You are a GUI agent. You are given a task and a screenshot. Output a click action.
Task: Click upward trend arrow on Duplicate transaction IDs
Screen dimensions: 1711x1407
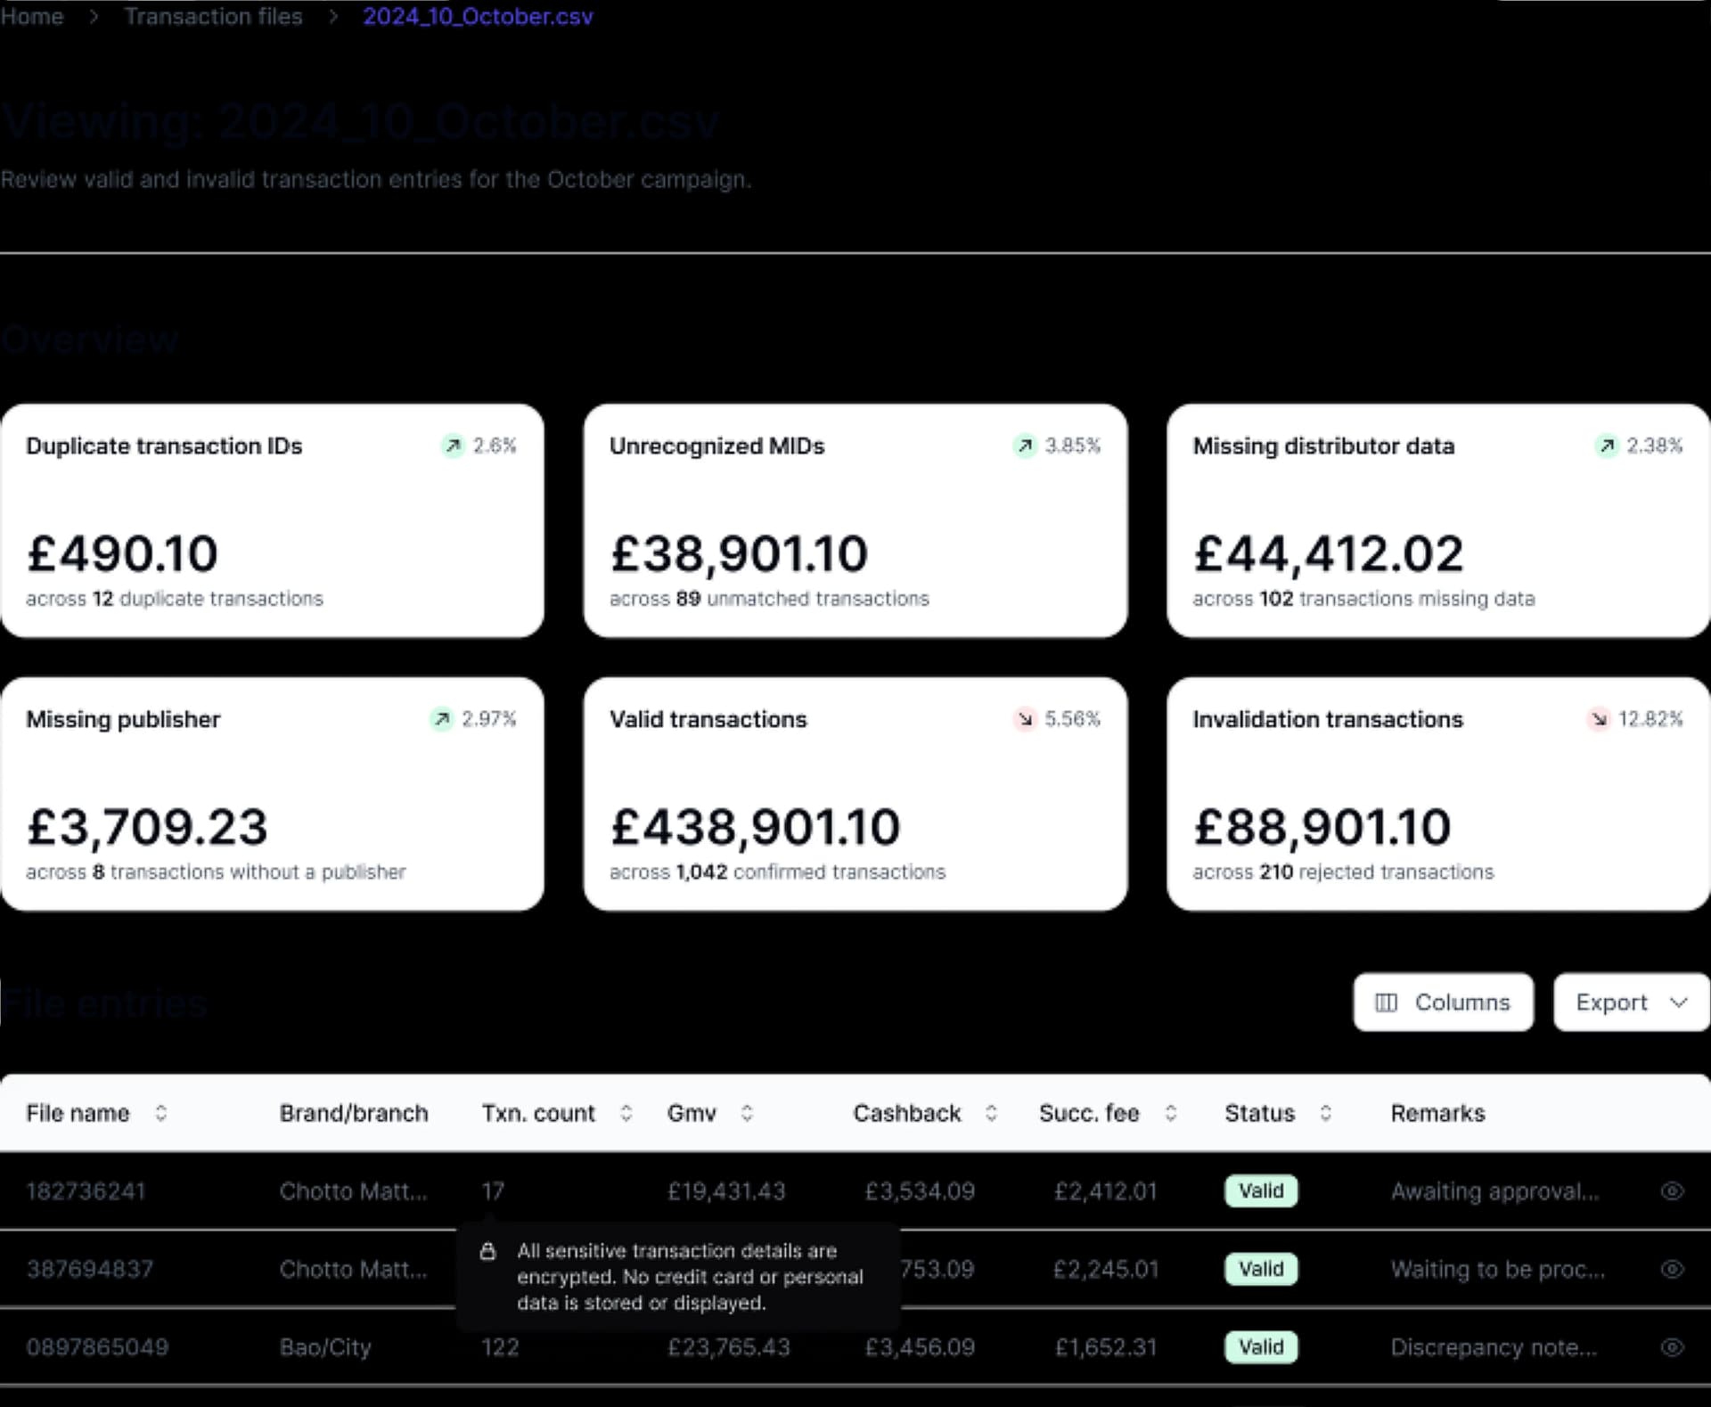tap(454, 446)
